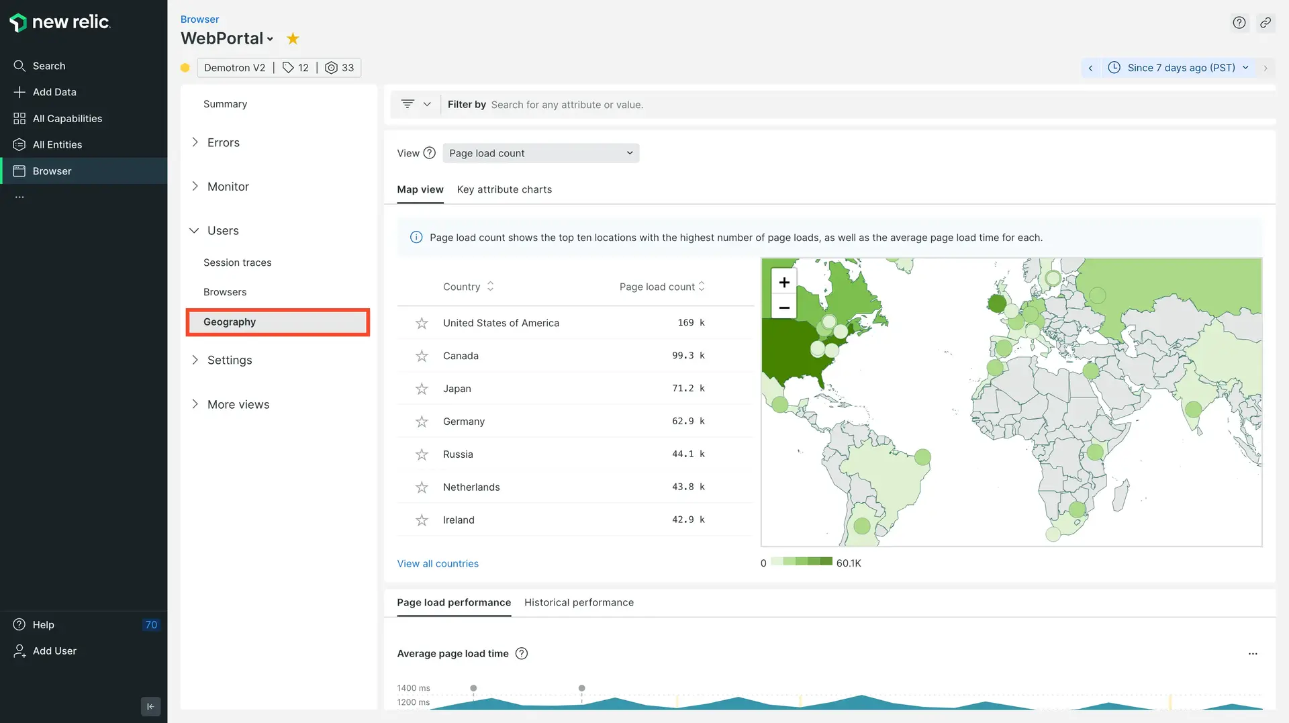
Task: Click the help question mark icon top right
Action: (x=1239, y=23)
